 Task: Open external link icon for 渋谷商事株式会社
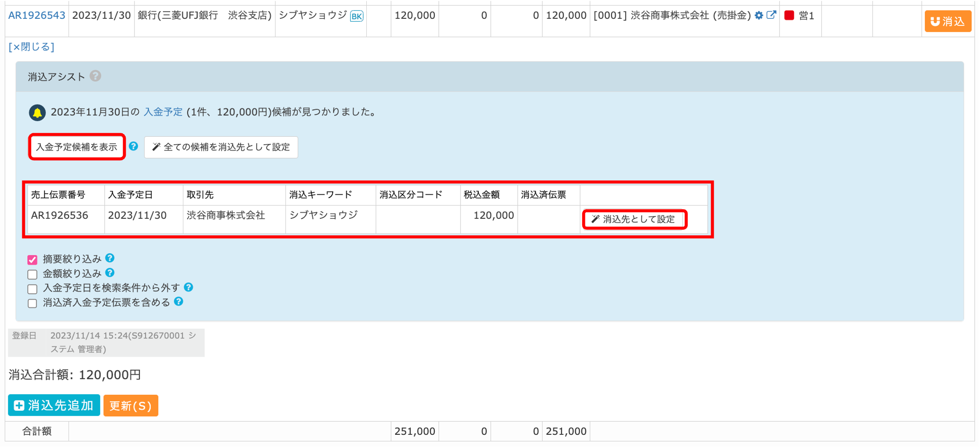[771, 15]
